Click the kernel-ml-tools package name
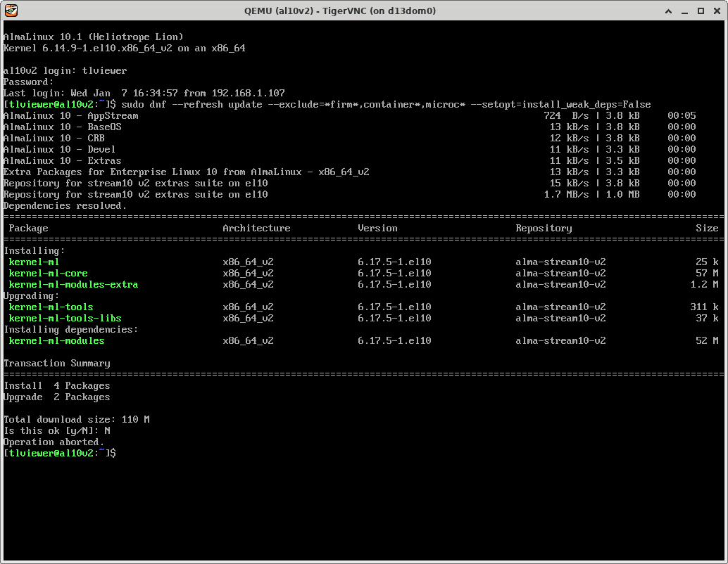Screen dimensions: 728x564 pos(51,307)
